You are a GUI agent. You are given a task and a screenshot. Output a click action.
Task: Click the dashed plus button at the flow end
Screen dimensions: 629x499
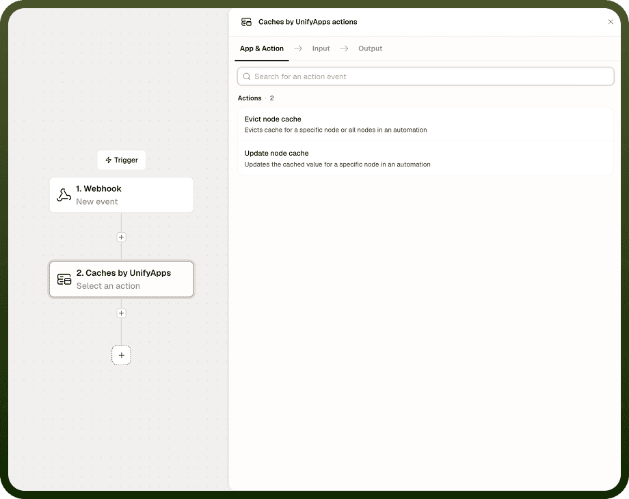[121, 355]
